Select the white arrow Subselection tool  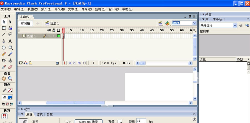[x=10, y=21]
